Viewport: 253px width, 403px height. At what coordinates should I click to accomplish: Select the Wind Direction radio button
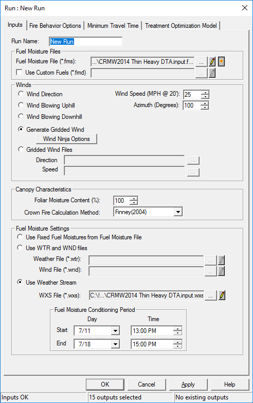(x=21, y=94)
